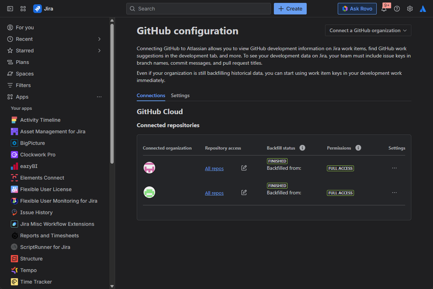Show Permissions info tooltip icon
Screen dimensions: 433x289
point(358,148)
